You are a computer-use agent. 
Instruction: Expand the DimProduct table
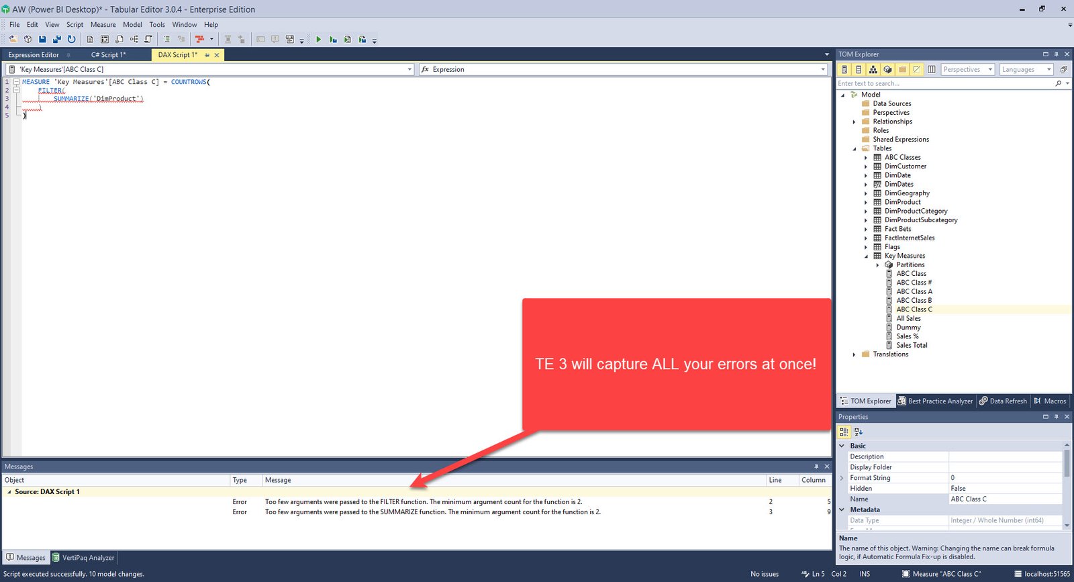coord(866,202)
